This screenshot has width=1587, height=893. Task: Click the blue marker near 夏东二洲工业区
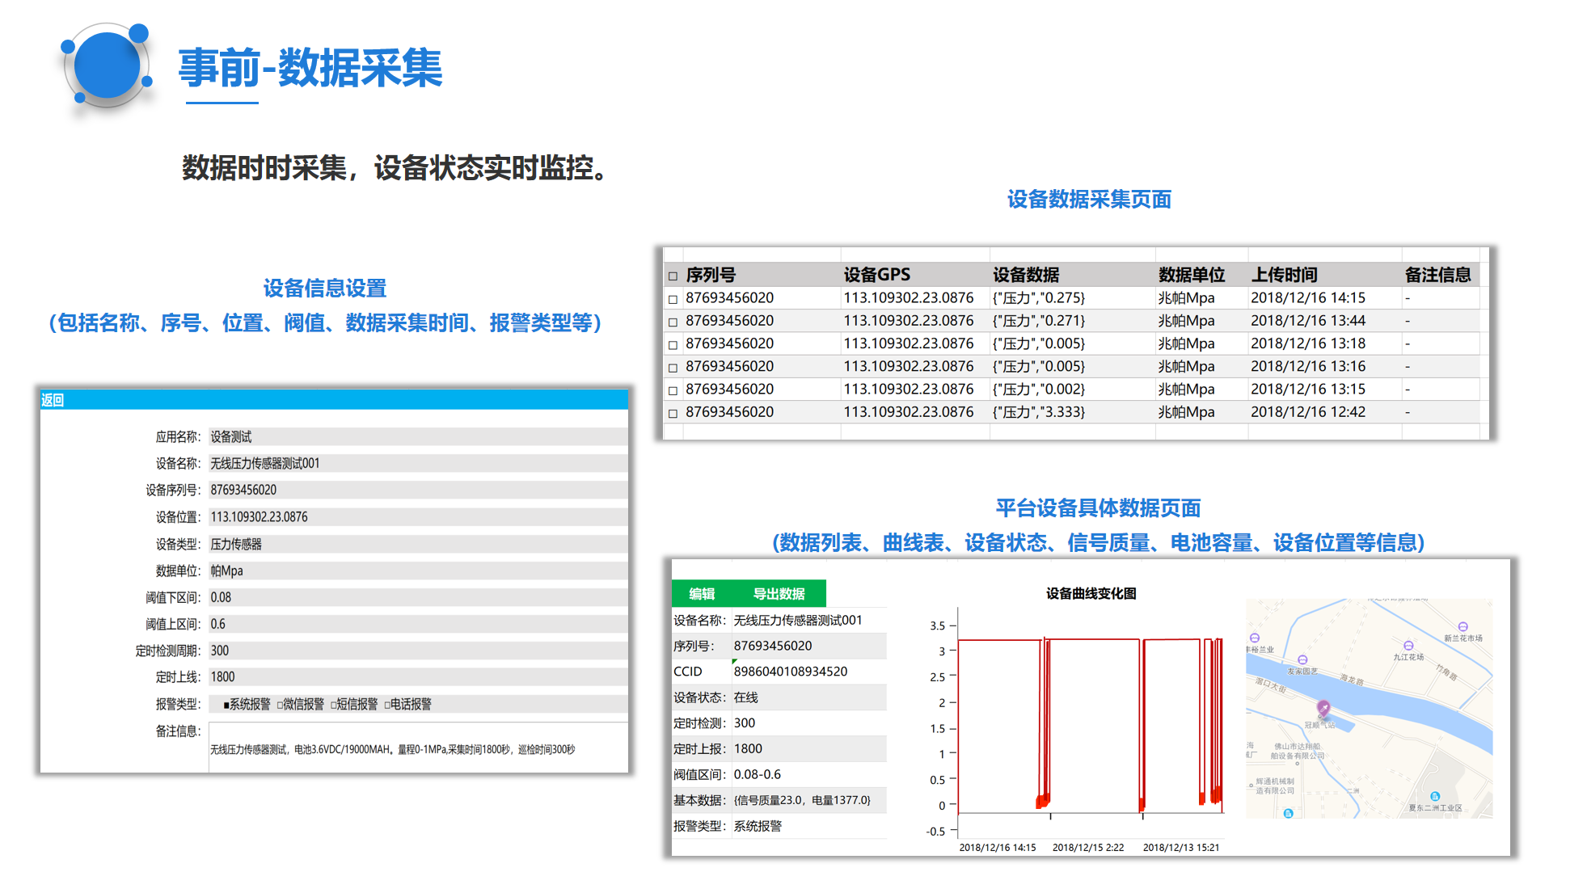point(1435,796)
